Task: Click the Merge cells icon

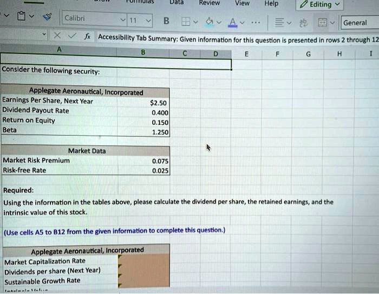Action: coord(323,23)
